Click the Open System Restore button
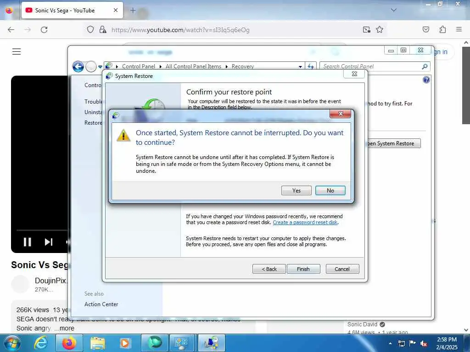Viewport: 470px width, 352px height. [393, 143]
